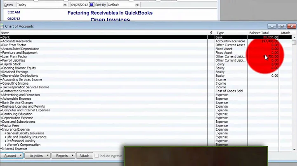The image size is (297, 166).
Task: Click the Attach column header
Action: pyautogui.click(x=285, y=33)
